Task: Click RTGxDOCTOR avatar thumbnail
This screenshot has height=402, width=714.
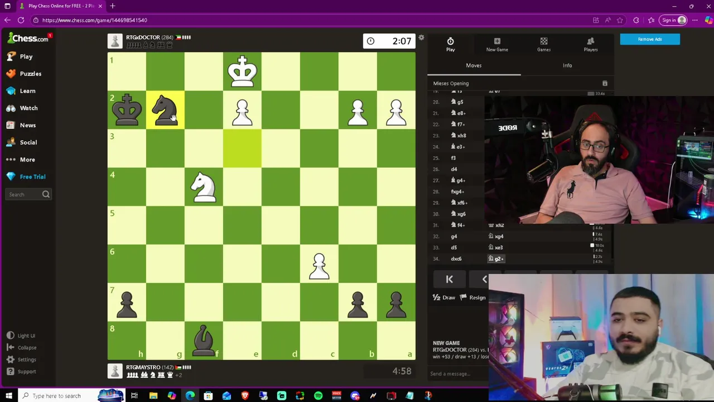Action: tap(115, 41)
